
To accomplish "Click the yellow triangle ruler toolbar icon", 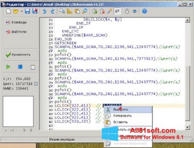I will pos(70,11).
